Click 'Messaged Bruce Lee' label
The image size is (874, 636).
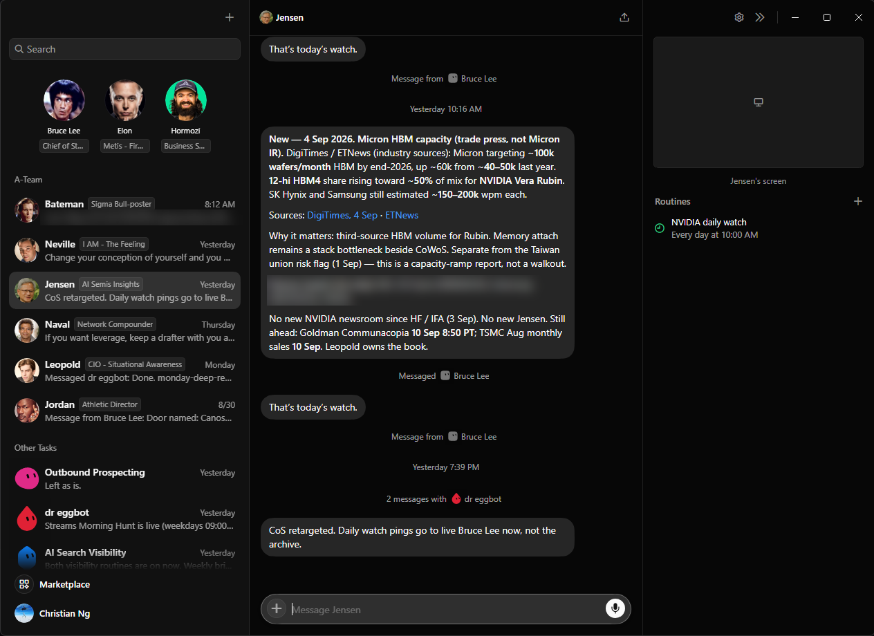[x=444, y=375]
